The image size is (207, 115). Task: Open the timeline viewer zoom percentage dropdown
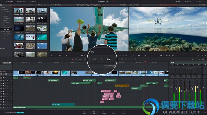click(x=131, y=5)
